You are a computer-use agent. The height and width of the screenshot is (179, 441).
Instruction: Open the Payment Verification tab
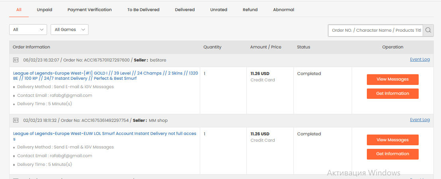[x=90, y=10]
